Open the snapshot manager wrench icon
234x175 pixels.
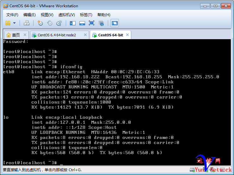(x=59, y=23)
